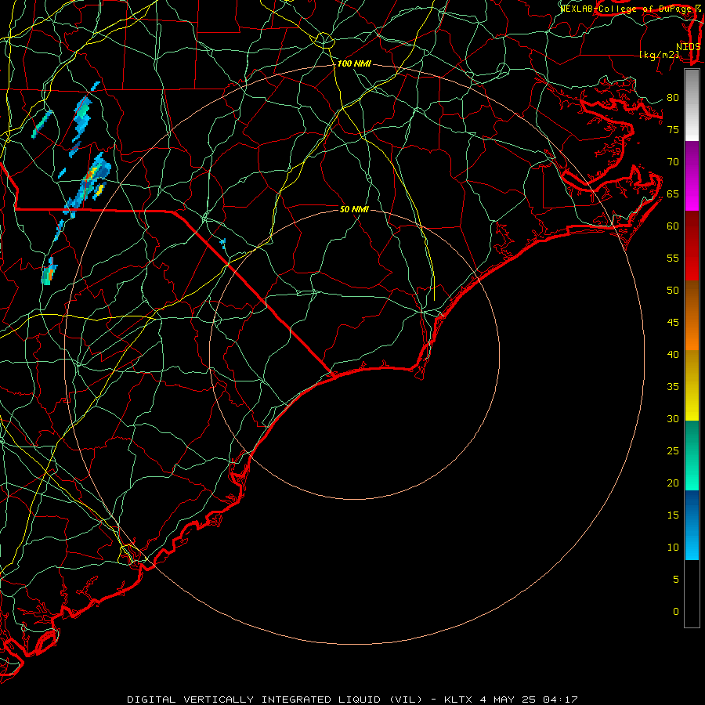Screen dimensions: 705x705
Task: Click the 100 NMI range ring label
Action: coord(354,64)
